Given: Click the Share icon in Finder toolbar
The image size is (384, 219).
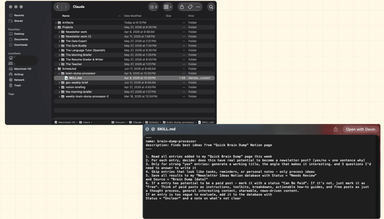Looking at the screenshot, I should pos(182,7).
